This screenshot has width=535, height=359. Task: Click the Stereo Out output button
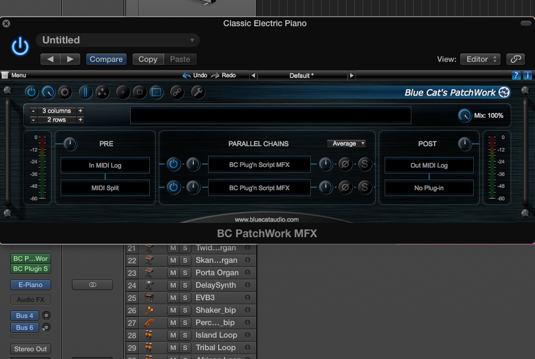(30, 349)
